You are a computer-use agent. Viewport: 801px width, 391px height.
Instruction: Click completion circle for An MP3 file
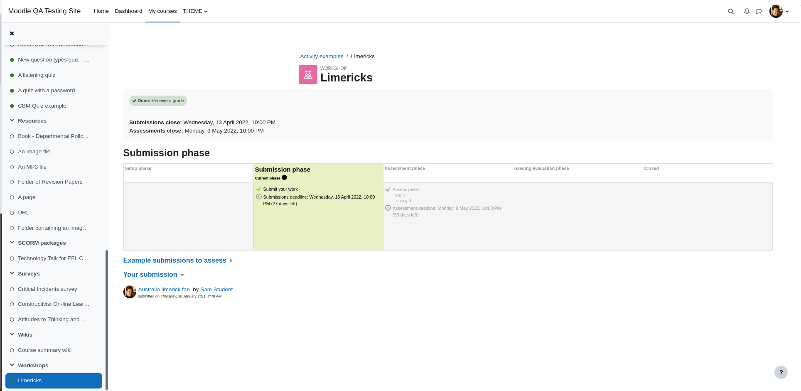point(12,167)
